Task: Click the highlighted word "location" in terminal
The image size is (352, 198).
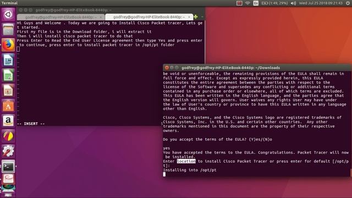Action: (186, 161)
